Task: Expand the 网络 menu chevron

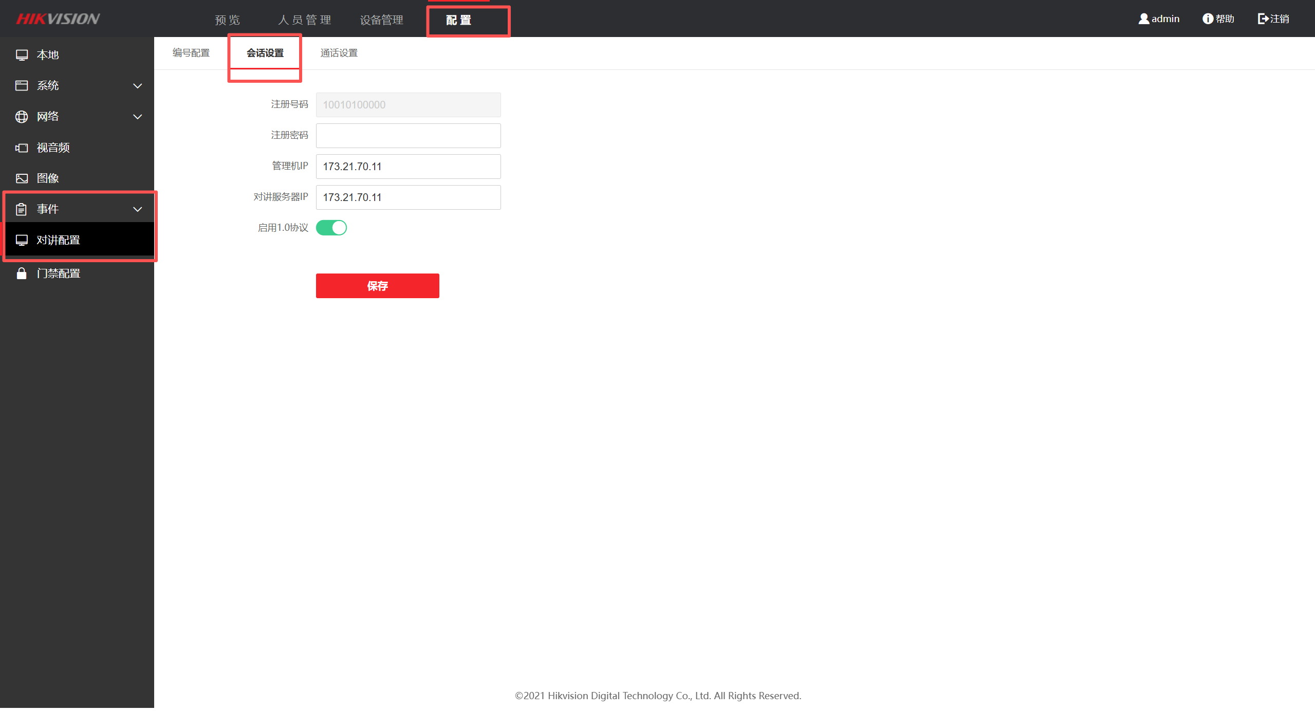Action: pos(137,117)
